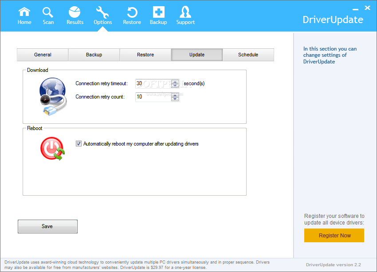The image size is (377, 272).
Task: Click 'Register your software to' text
Action: click(x=334, y=216)
